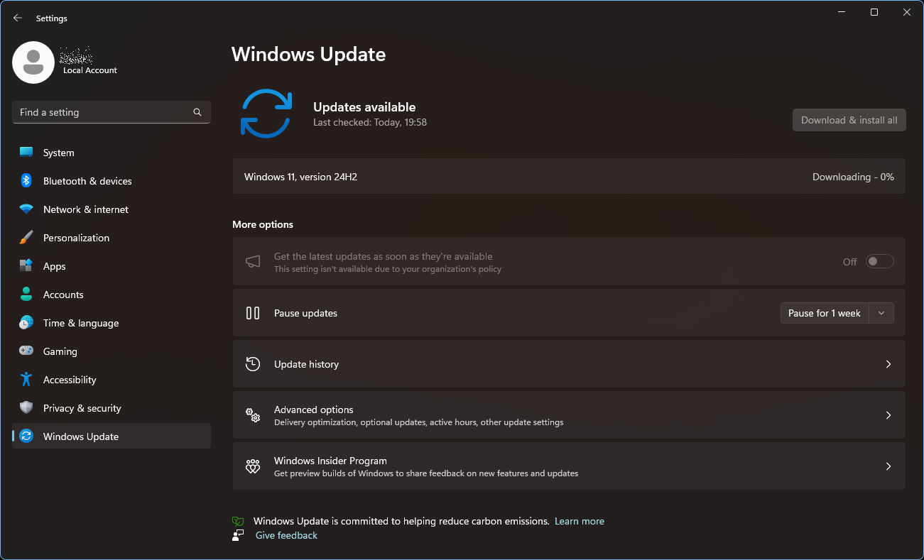Click the Downloading - 0% status text

coord(853,177)
